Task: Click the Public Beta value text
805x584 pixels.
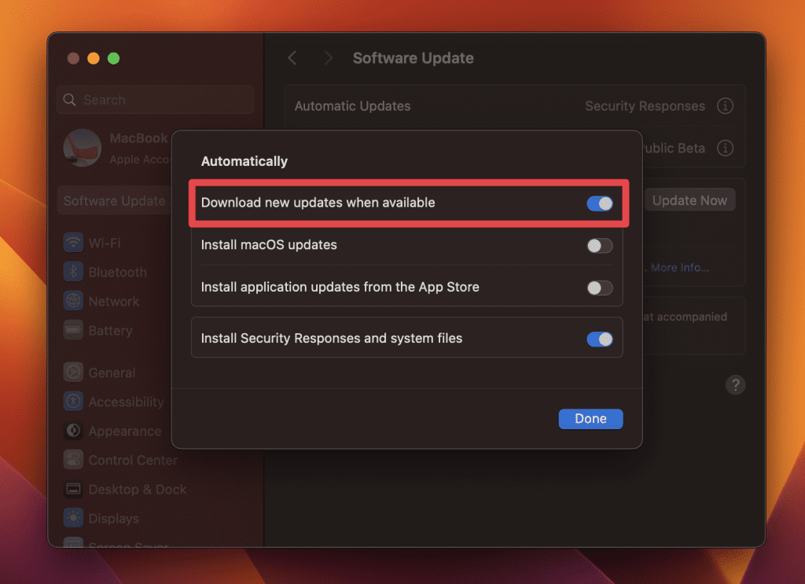Action: pos(674,149)
